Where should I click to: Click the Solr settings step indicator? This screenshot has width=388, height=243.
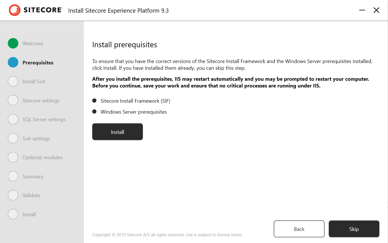pos(13,138)
